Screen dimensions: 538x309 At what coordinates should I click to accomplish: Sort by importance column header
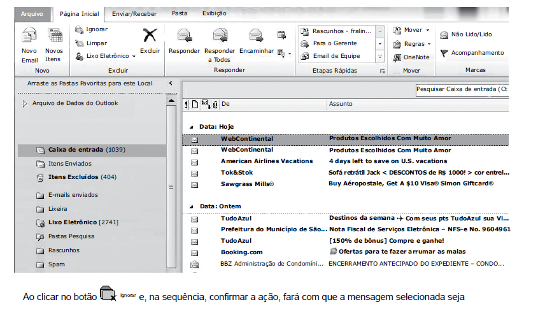click(x=187, y=104)
